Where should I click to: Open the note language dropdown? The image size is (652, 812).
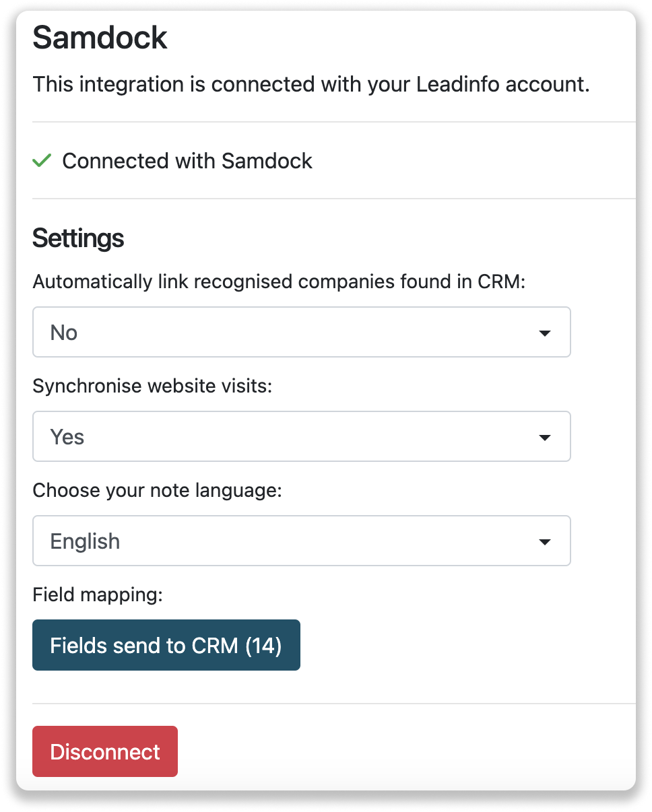pyautogui.click(x=300, y=541)
